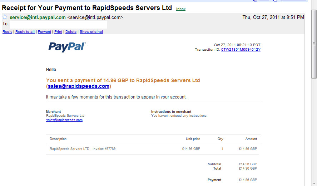Viewport: 317px width, 186px height.
Task: Click the Payment amount £14.96 GBP
Action: [x=248, y=180]
